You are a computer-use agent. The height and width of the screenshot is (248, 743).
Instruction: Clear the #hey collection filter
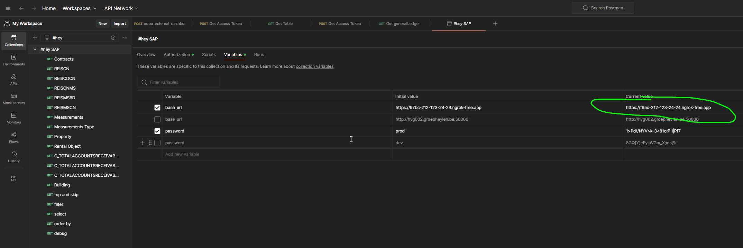pyautogui.click(x=113, y=38)
